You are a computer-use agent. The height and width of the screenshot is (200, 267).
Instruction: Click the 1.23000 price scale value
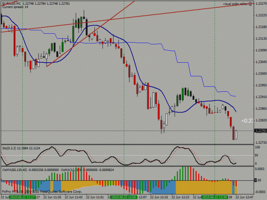[x=261, y=74]
